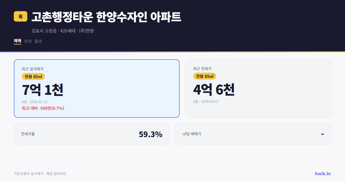Select the 전용 85㎡ badge on the jeonse card

click(x=205, y=76)
